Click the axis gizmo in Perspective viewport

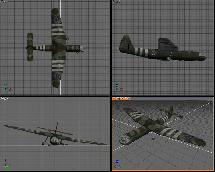tap(118, 164)
